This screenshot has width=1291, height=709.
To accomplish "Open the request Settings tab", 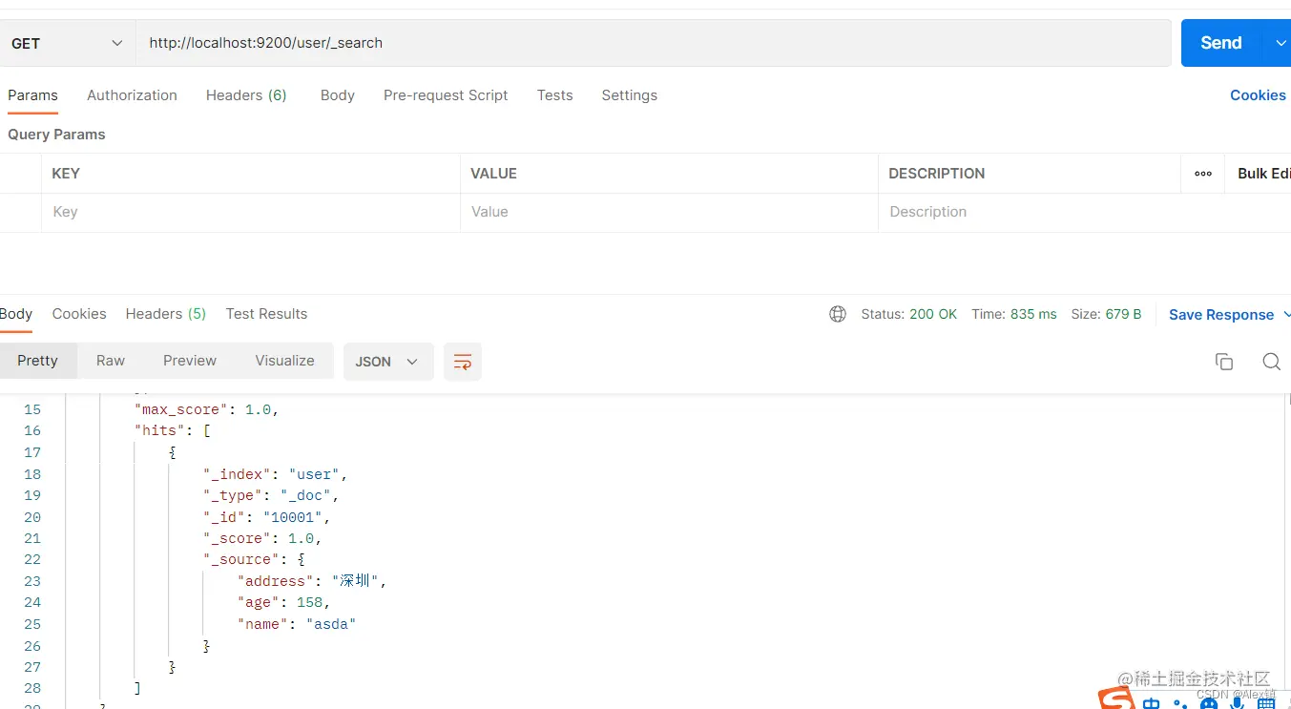I will pyautogui.click(x=629, y=95).
